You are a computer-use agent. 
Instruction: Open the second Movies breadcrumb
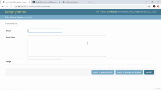coord(20,17)
